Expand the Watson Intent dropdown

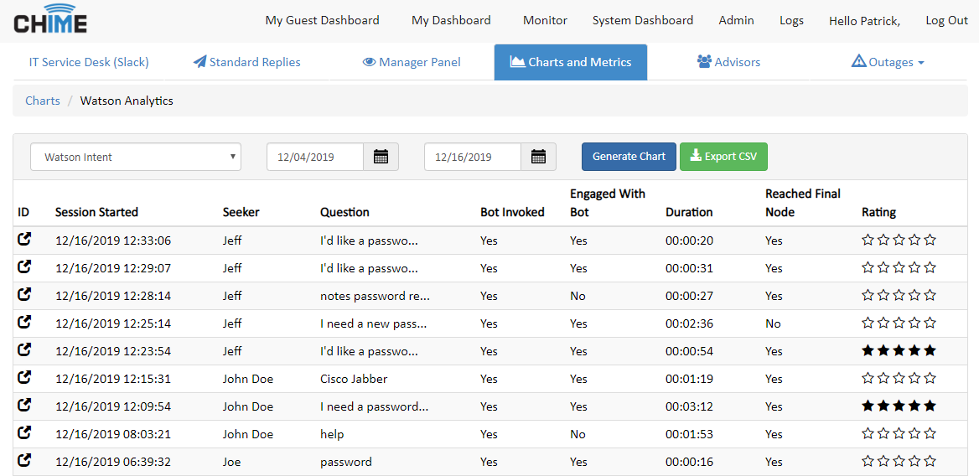[136, 157]
